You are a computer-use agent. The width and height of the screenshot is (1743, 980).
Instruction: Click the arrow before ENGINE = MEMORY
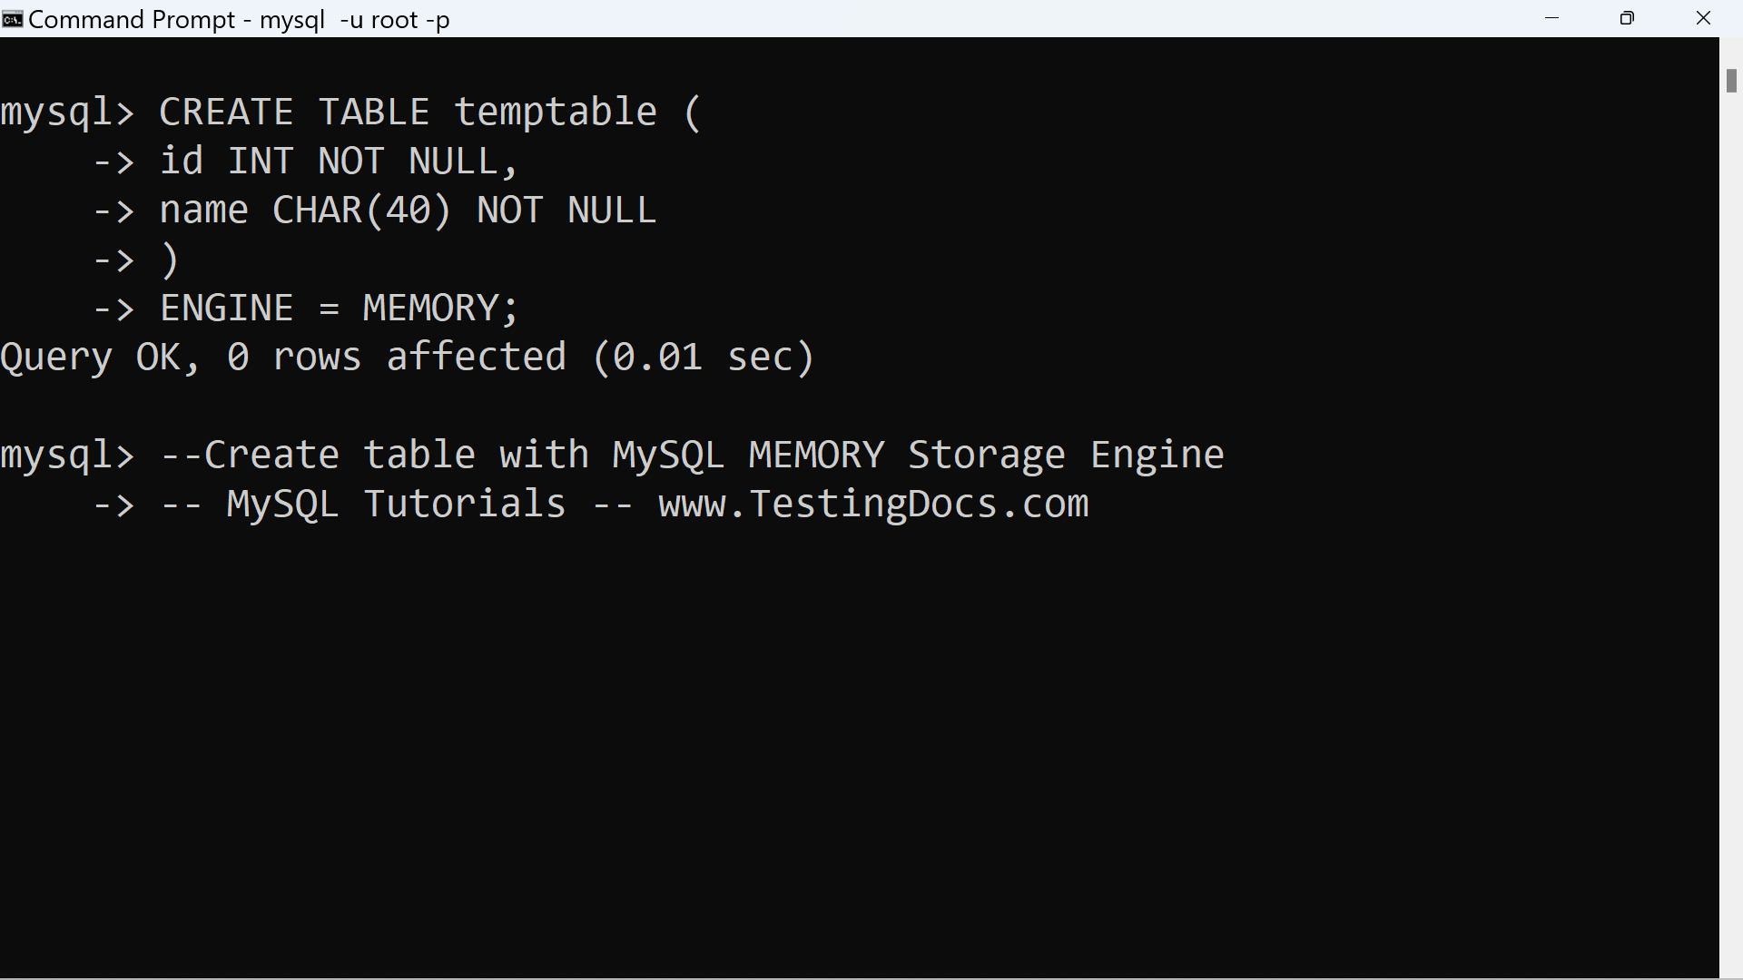(x=113, y=309)
